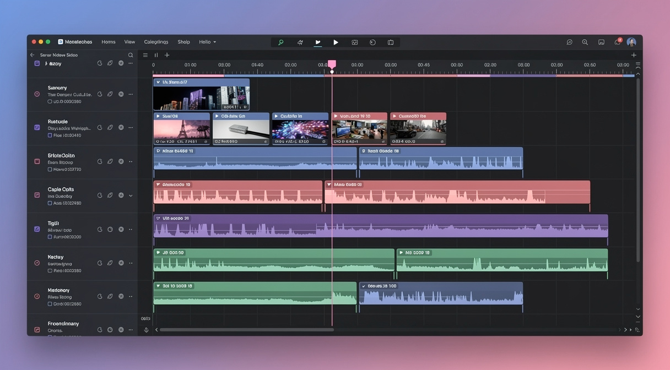Click the pen edit icon on Rustude track
This screenshot has width=670, height=370.
[x=110, y=128]
